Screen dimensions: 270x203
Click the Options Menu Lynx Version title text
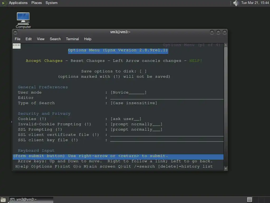[118, 50]
